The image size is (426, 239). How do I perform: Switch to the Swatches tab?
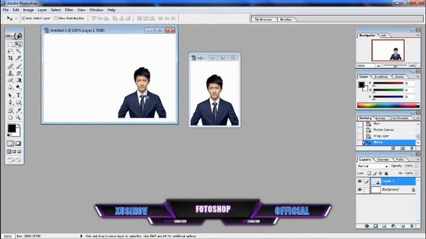point(381,77)
